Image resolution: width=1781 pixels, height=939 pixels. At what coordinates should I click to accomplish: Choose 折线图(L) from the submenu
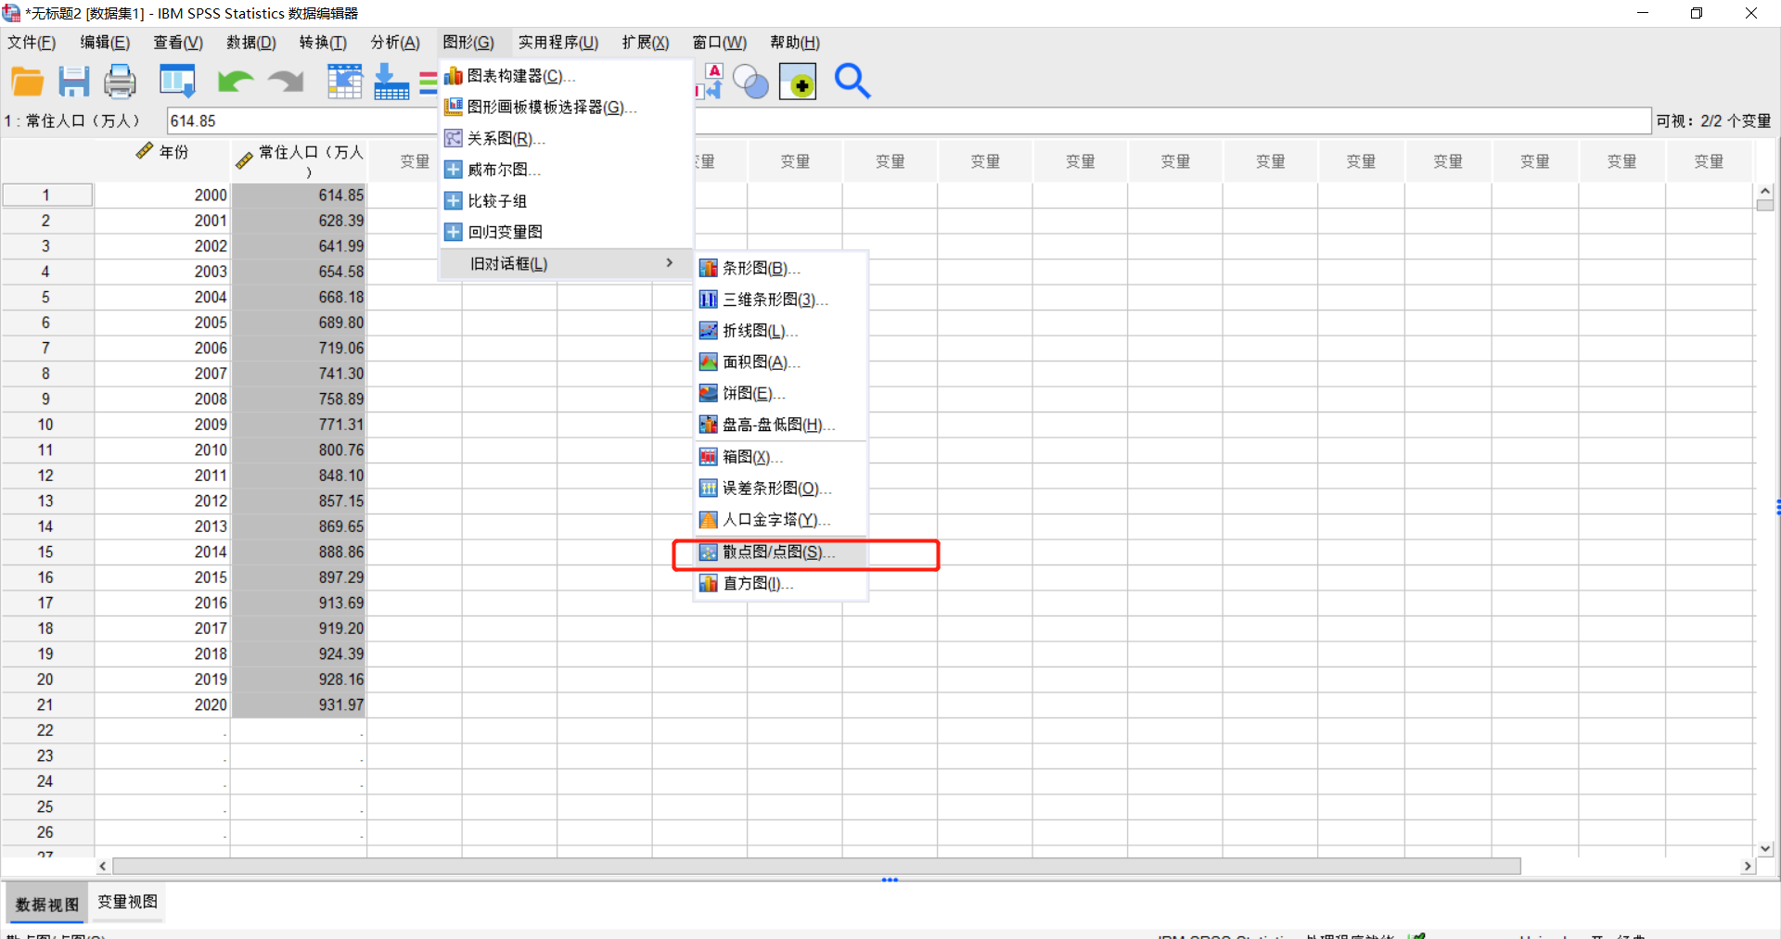click(x=781, y=331)
